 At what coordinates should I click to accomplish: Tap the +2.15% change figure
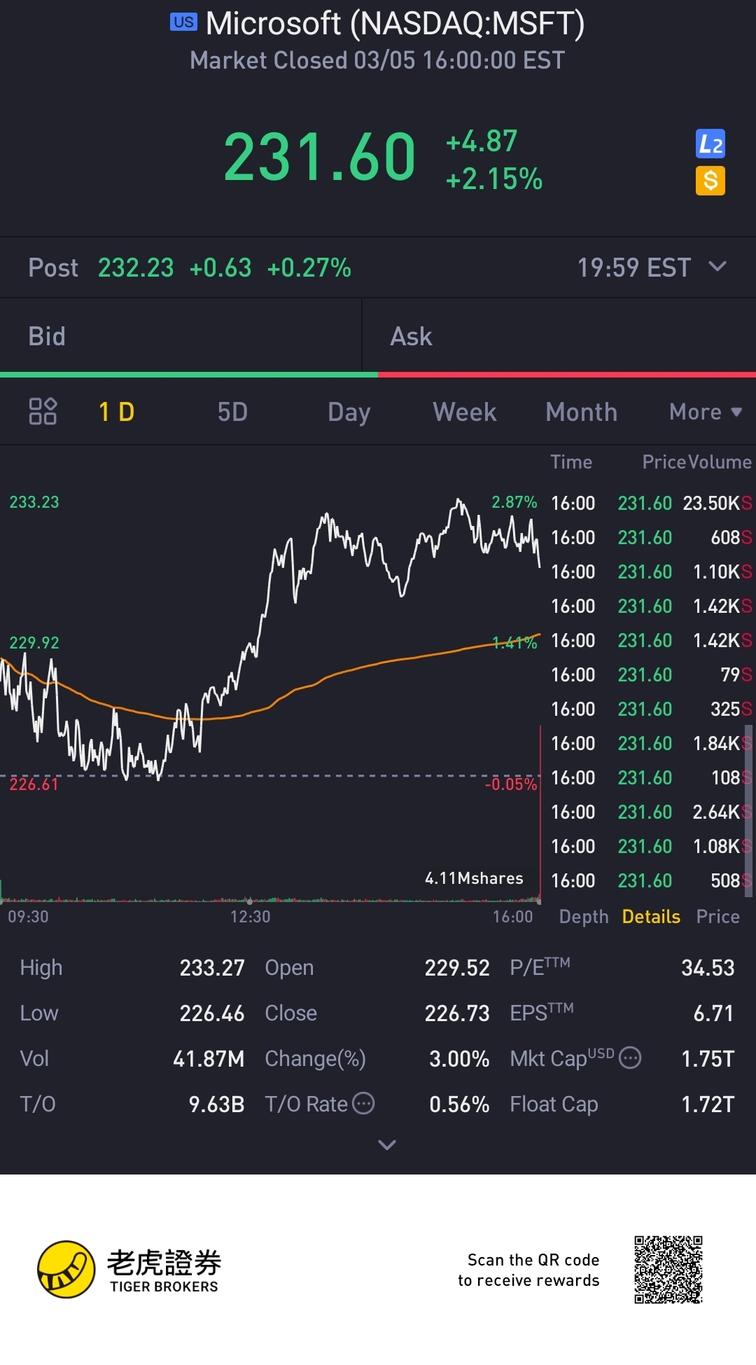(494, 179)
